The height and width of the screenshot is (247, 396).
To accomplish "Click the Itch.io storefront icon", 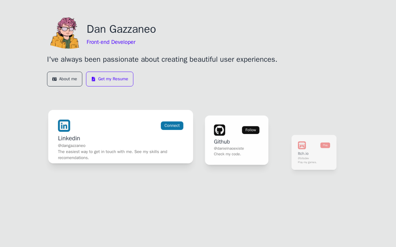I will pyautogui.click(x=302, y=145).
